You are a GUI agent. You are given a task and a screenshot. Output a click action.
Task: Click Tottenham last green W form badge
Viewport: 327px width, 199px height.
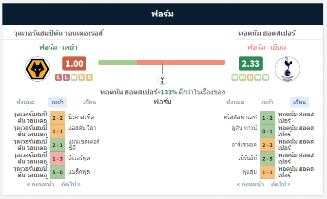(266, 77)
